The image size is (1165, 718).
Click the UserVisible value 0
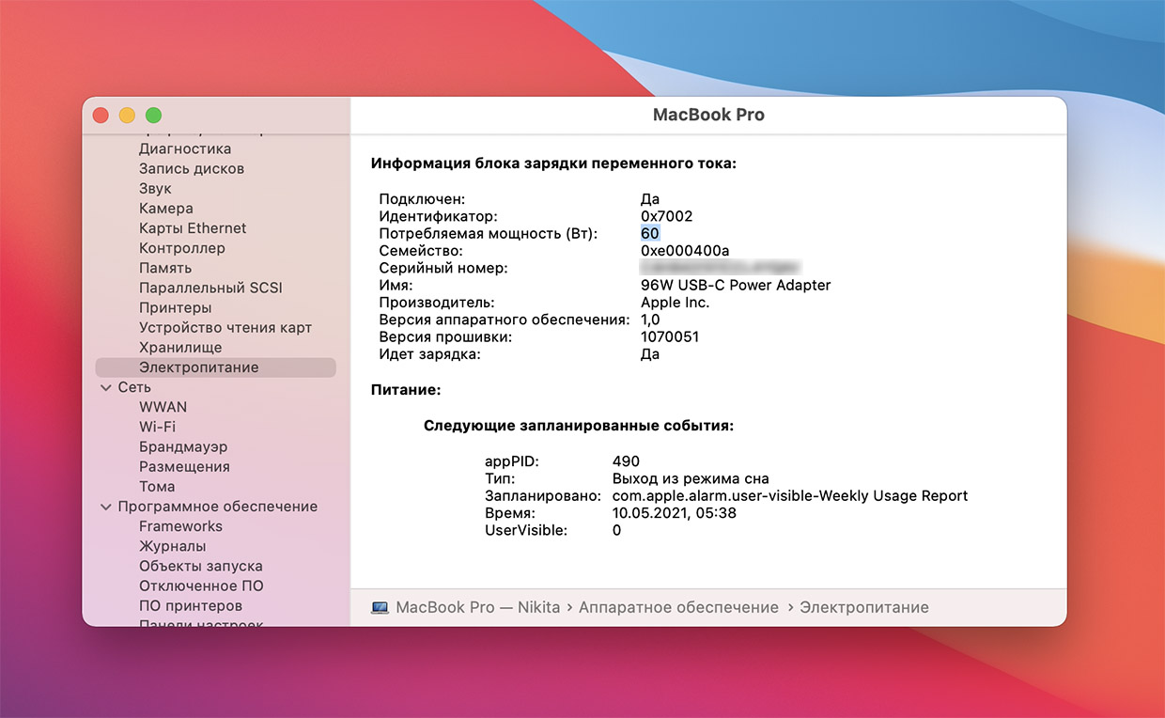tap(616, 530)
